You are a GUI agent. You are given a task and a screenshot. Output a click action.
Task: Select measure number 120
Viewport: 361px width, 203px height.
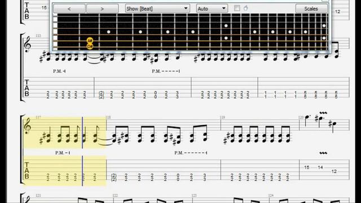click(x=301, y=117)
